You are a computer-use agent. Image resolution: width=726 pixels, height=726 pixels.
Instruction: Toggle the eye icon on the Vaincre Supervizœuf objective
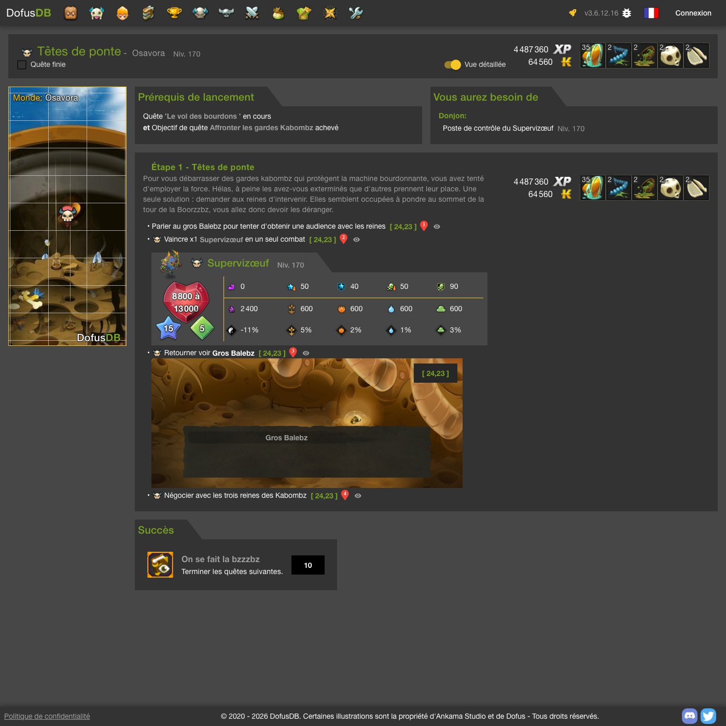[356, 240]
